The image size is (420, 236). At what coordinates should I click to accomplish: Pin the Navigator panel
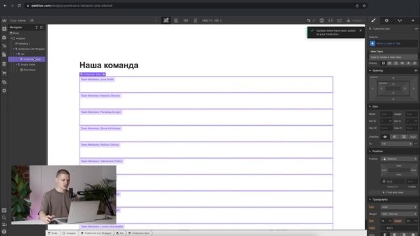point(42,28)
